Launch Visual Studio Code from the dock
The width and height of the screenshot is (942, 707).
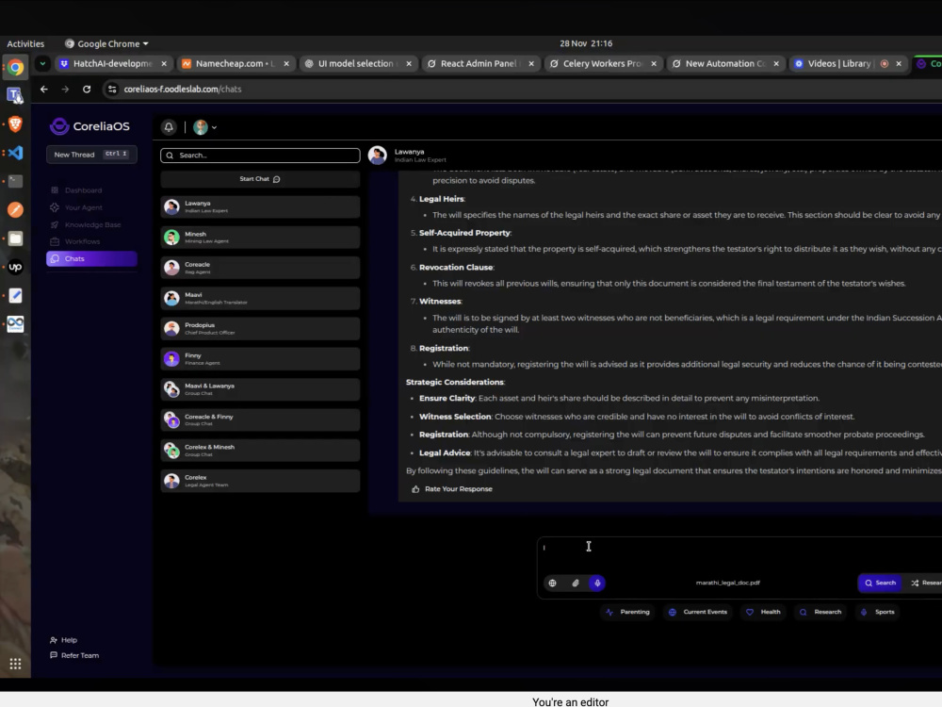point(15,153)
